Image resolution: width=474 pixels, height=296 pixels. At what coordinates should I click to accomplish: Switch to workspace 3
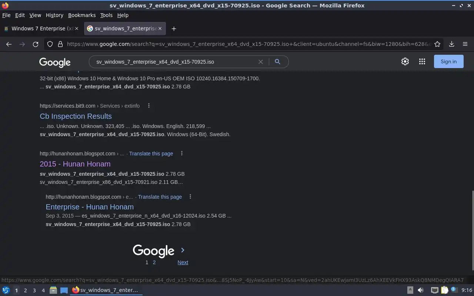click(34, 290)
